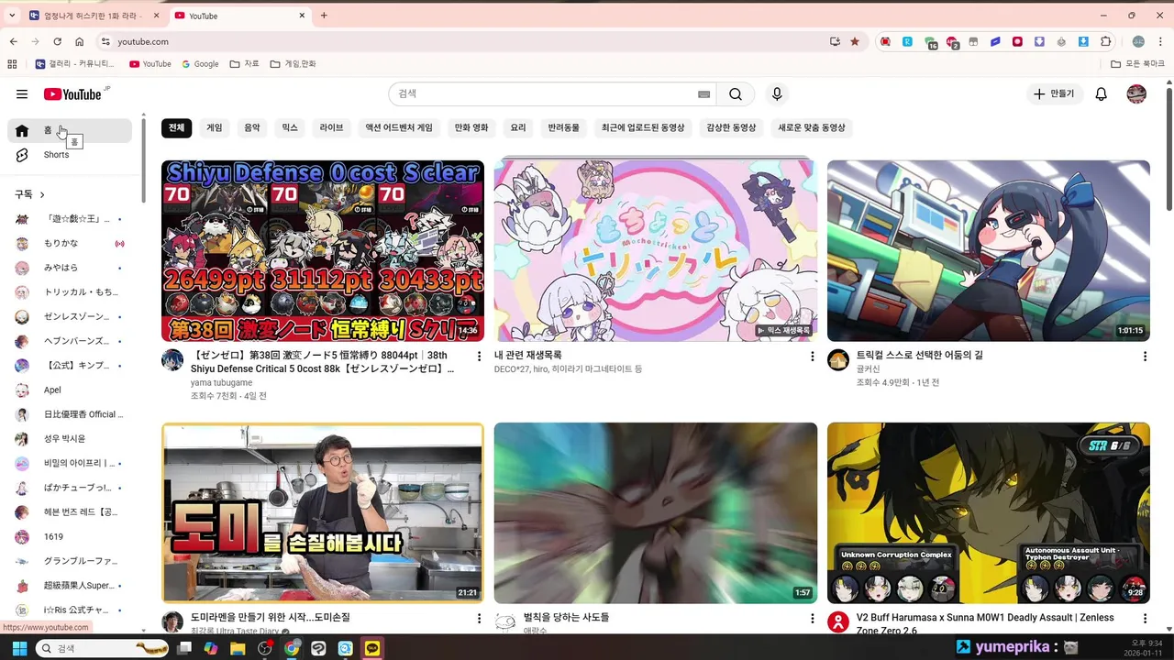The image size is (1174, 660).
Task: Open the Chrome tab search dropdown
Action: [x=12, y=16]
